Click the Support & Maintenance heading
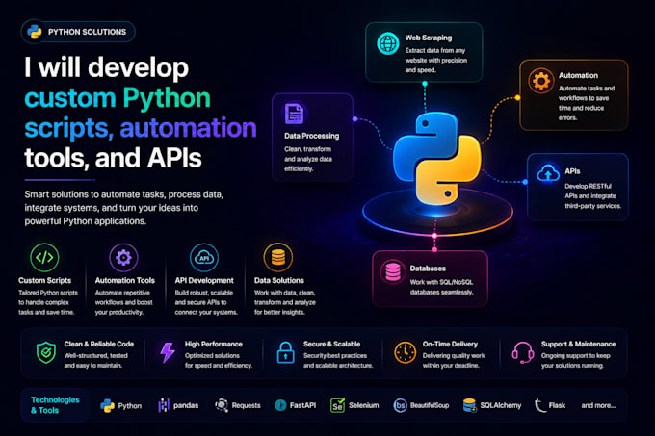655x436 pixels. pos(579,344)
